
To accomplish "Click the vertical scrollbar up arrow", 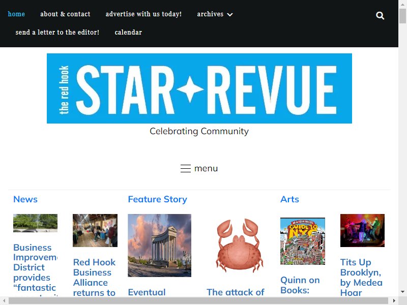I will tap(403, 4).
